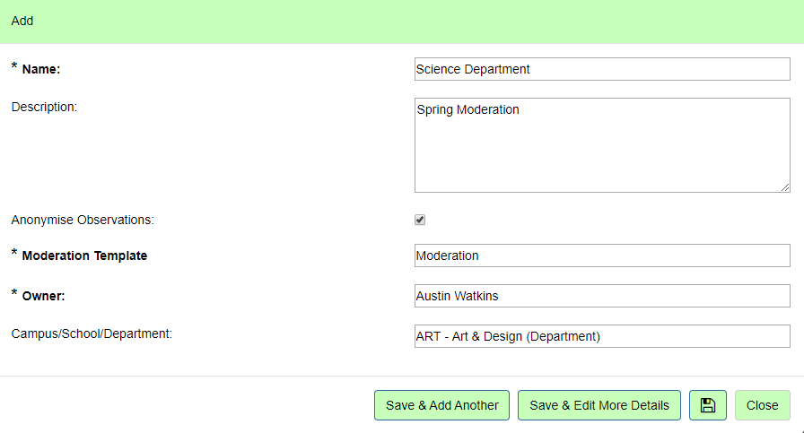The width and height of the screenshot is (804, 433).
Task: Click inside the Description text area
Action: pyautogui.click(x=601, y=145)
